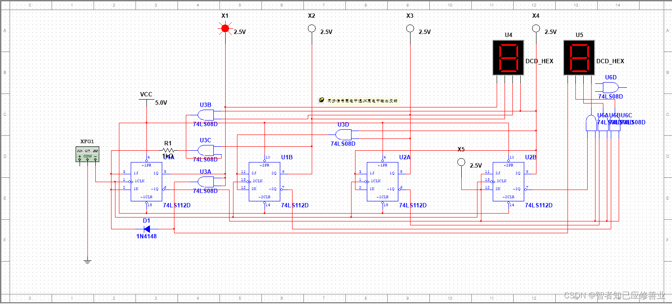Click the 74LS112D label under U2B
The height and width of the screenshot is (304, 672).
coord(539,205)
